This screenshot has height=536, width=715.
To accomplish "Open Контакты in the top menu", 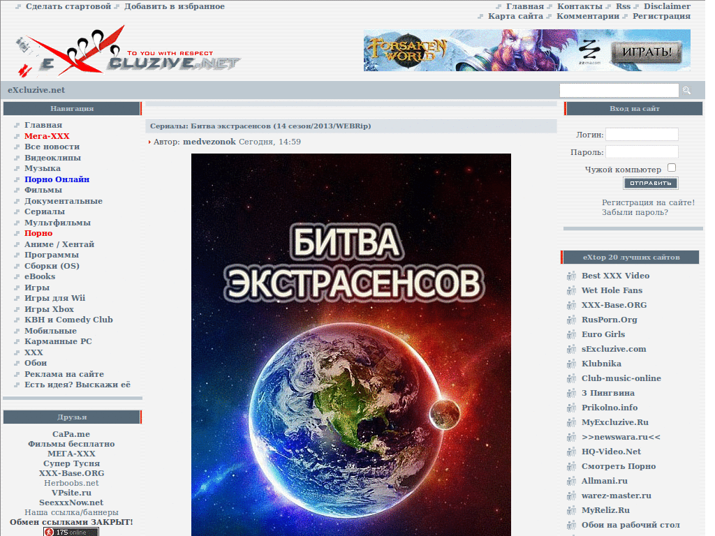I will point(580,6).
